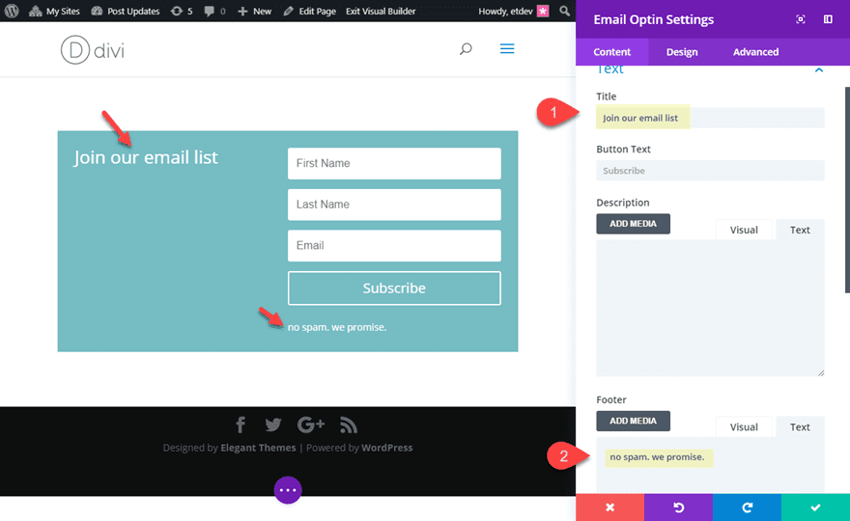Click the blue redo button
Image resolution: width=850 pixels, height=521 pixels.
[x=747, y=507]
